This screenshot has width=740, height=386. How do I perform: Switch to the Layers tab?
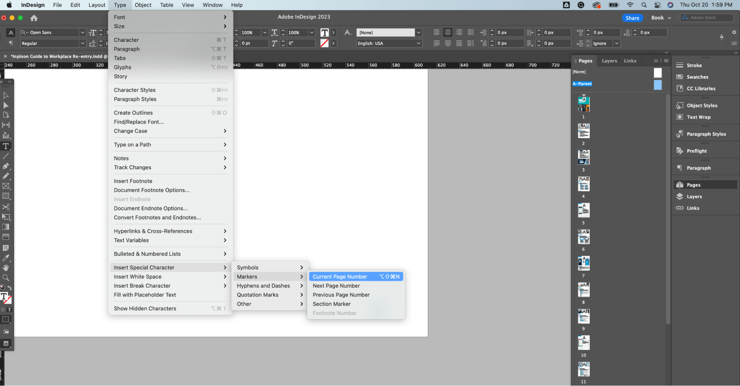609,61
